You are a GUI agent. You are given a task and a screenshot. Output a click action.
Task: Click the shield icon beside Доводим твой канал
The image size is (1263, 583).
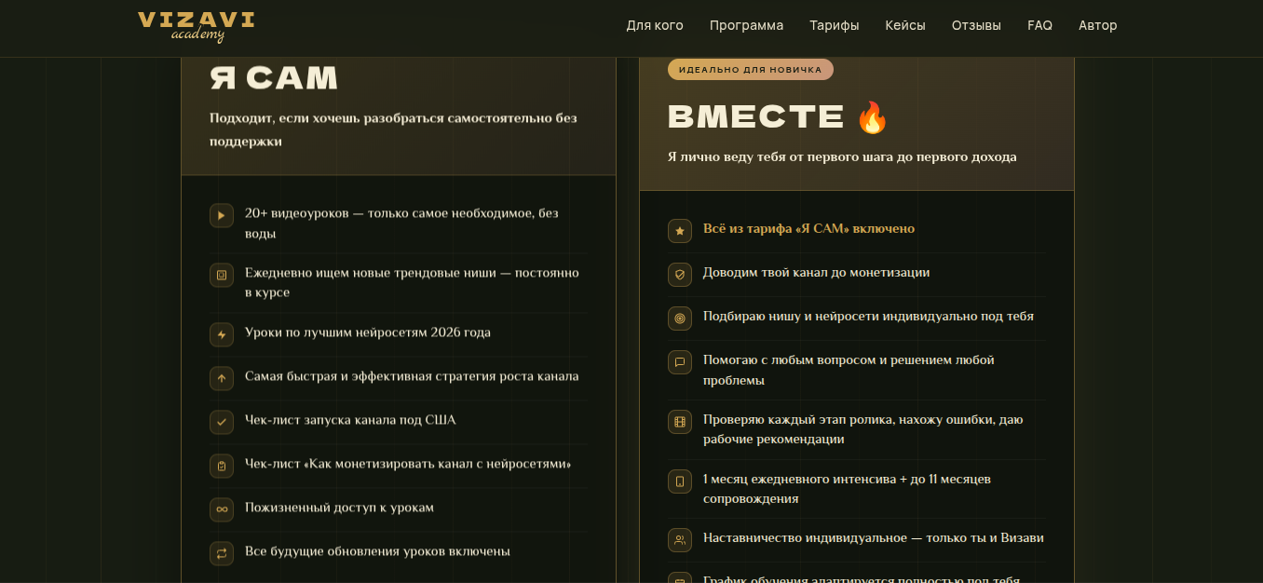(x=680, y=275)
